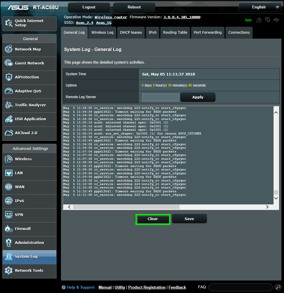Click the Guest Network icon
284x293 pixels.
click(x=9, y=63)
